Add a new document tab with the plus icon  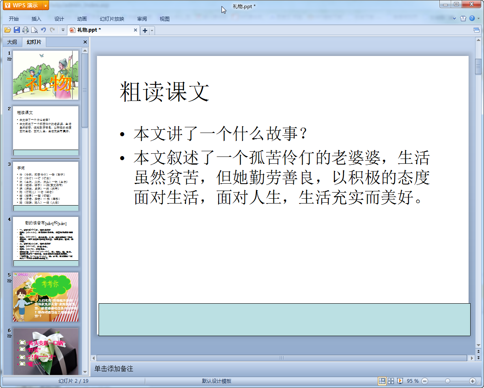click(145, 30)
